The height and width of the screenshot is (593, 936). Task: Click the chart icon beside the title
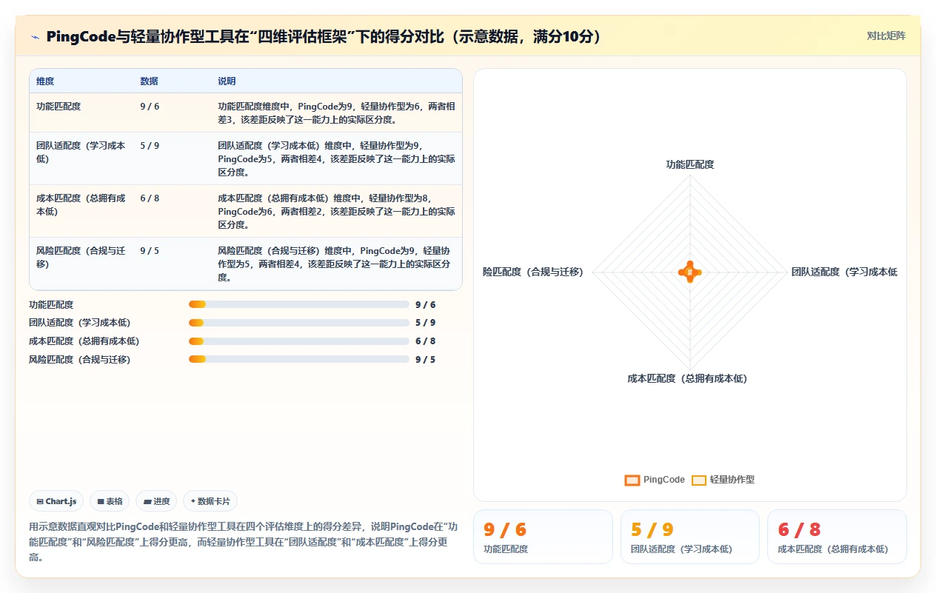point(35,36)
